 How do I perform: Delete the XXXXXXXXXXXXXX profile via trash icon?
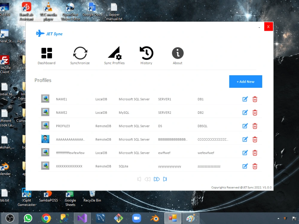254,166
